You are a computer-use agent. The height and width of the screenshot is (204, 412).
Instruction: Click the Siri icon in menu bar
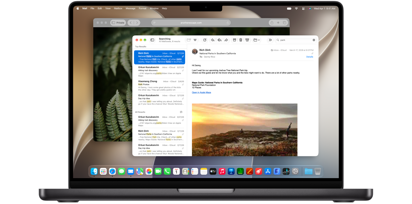pyautogui.click(x=310, y=9)
